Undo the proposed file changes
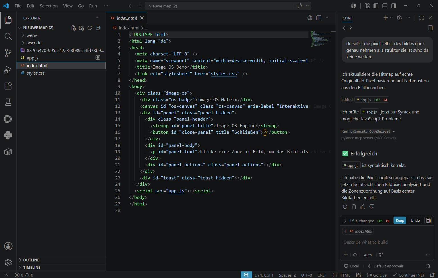The height and width of the screenshot is (278, 438). (x=415, y=220)
